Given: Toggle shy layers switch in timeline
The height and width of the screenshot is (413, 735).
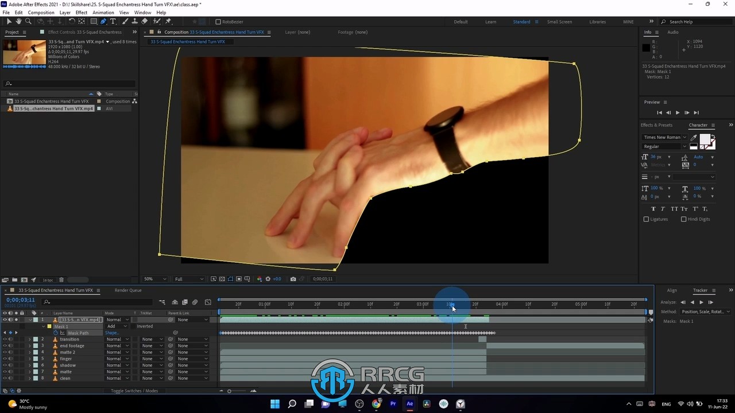Looking at the screenshot, I should pyautogui.click(x=175, y=302).
